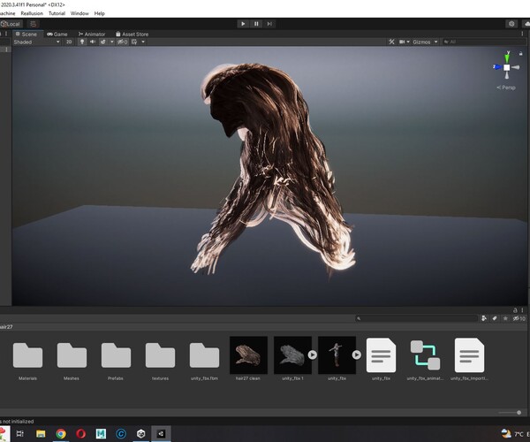
Task: Advance one frame with the Step button
Action: coord(269,24)
